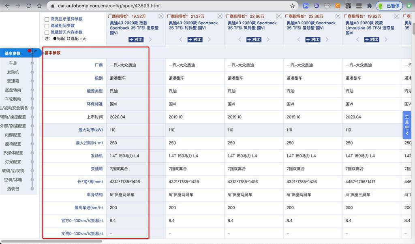Go back using the browser back arrow
This screenshot has width=415, height=244.
(x=7, y=6)
